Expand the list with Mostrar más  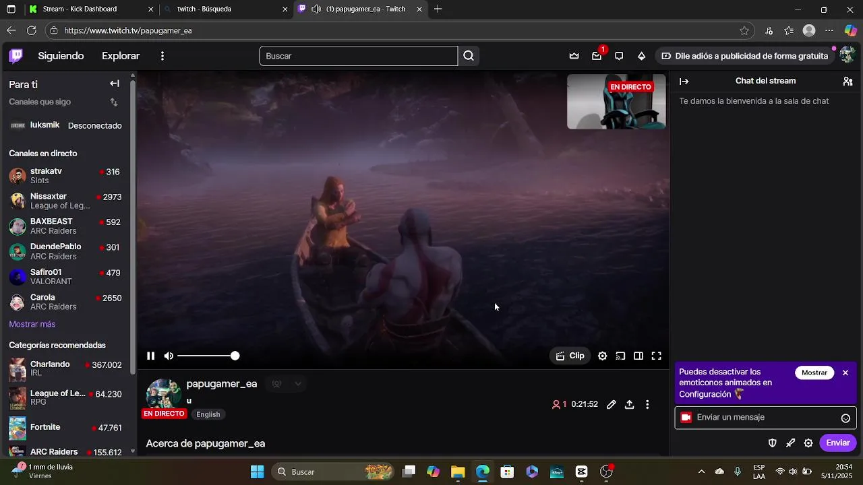[32, 324]
